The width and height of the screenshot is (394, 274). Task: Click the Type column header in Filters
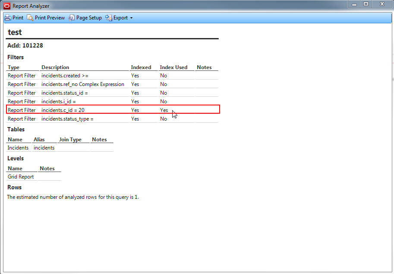point(13,67)
